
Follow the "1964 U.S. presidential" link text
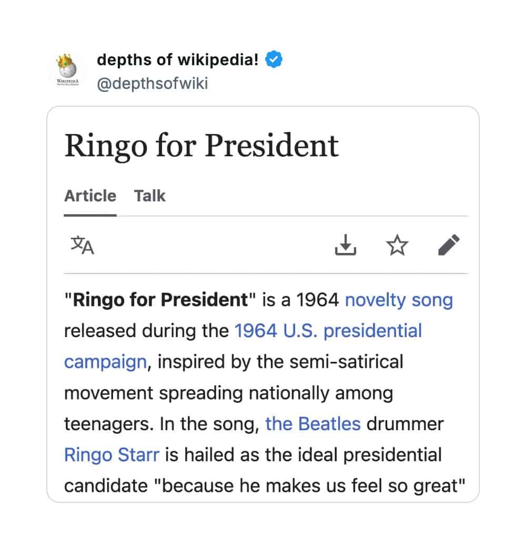tap(328, 331)
